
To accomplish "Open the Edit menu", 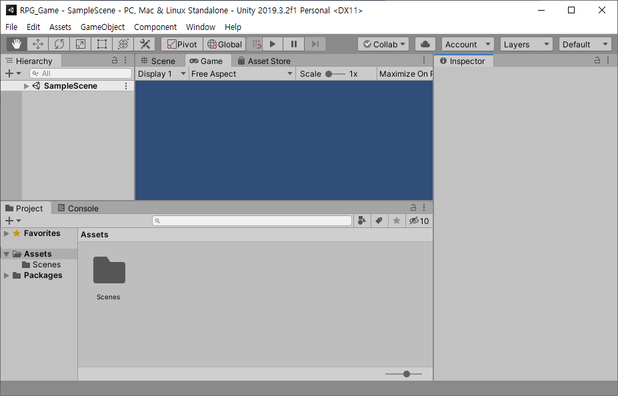I will pyautogui.click(x=33, y=27).
